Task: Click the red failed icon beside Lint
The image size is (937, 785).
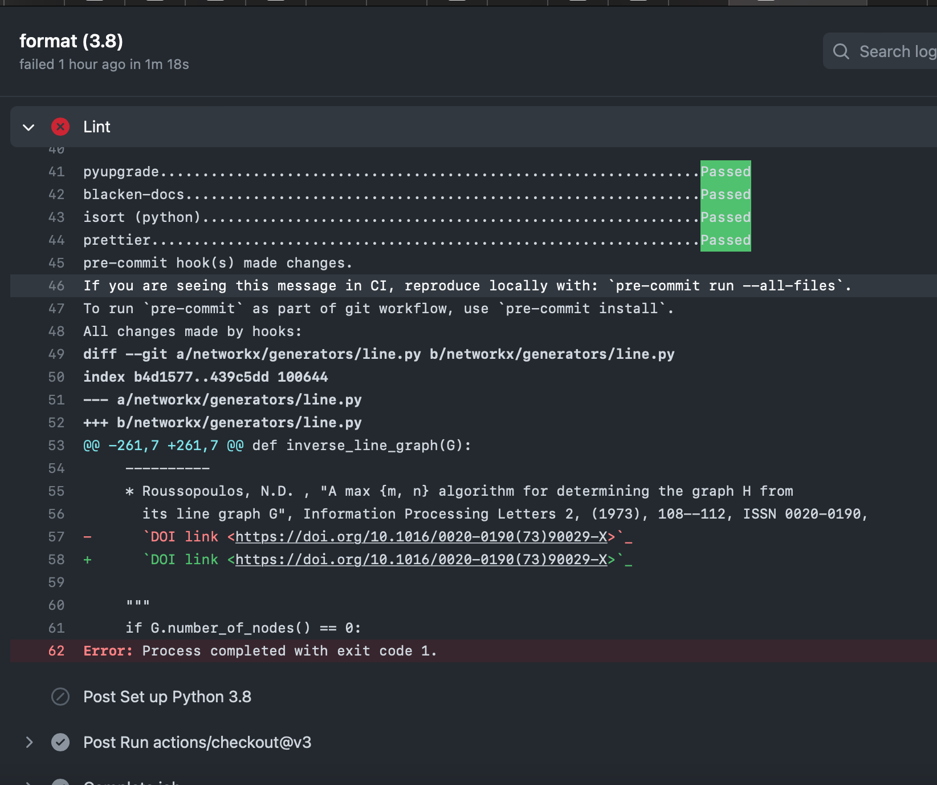Action: coord(60,127)
